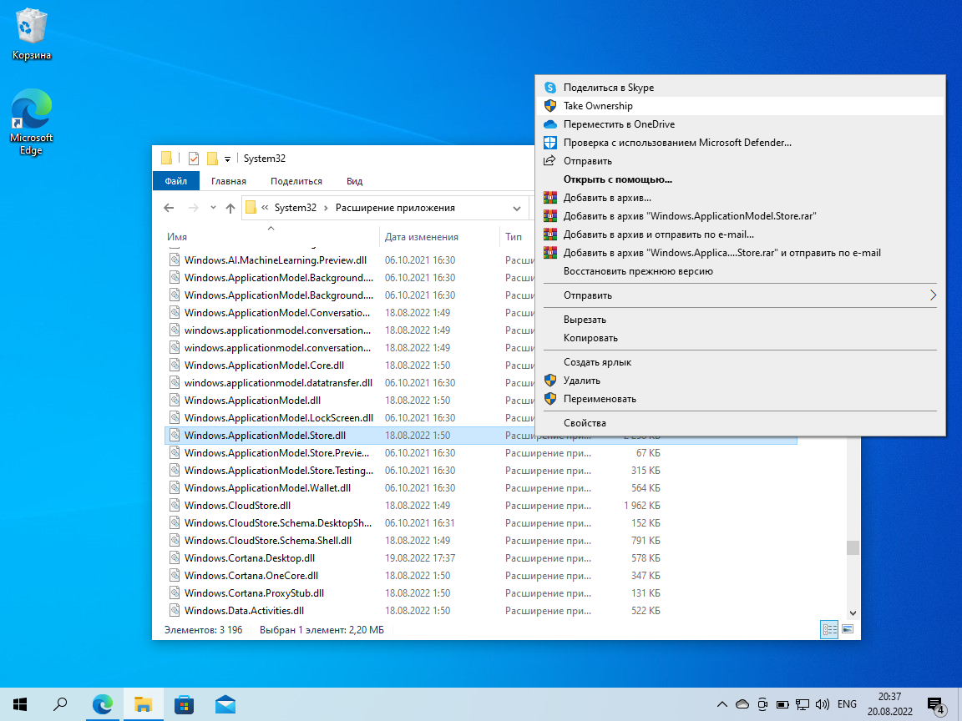This screenshot has width=962, height=721.
Task: Click the share icon beside first Отправить
Action: (549, 161)
